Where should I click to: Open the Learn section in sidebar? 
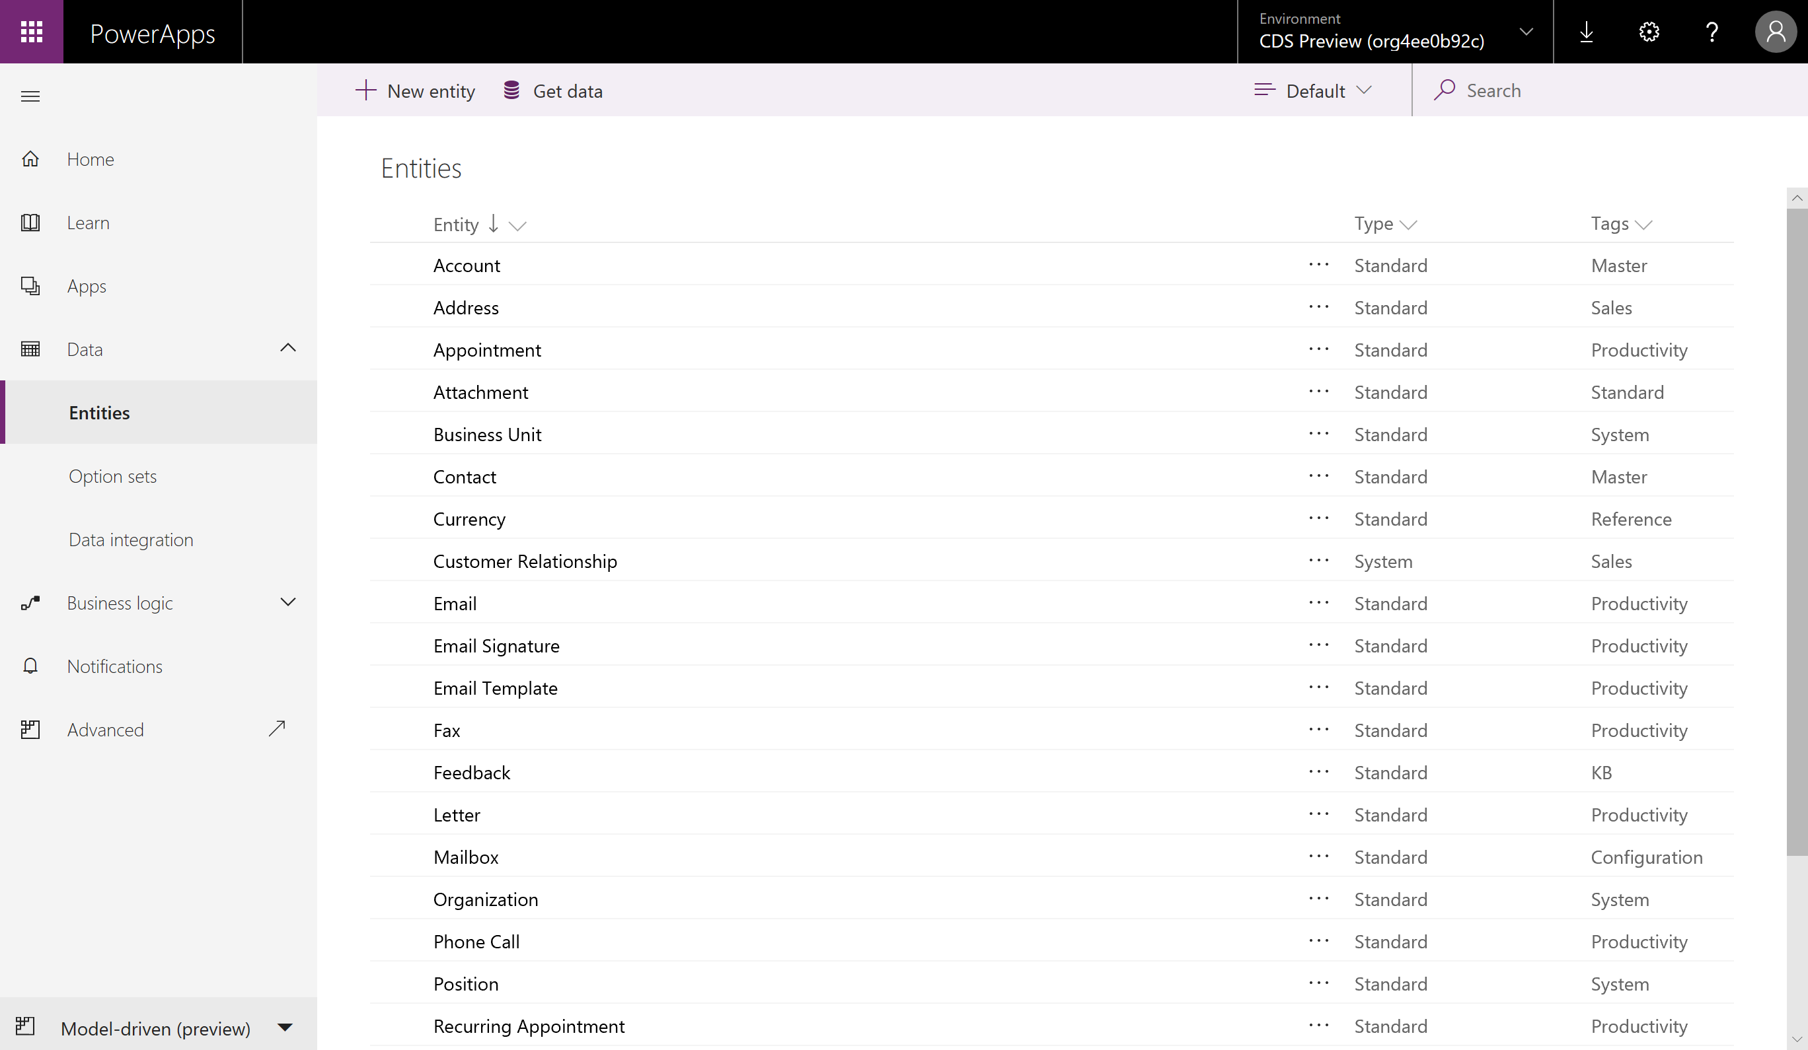click(87, 223)
